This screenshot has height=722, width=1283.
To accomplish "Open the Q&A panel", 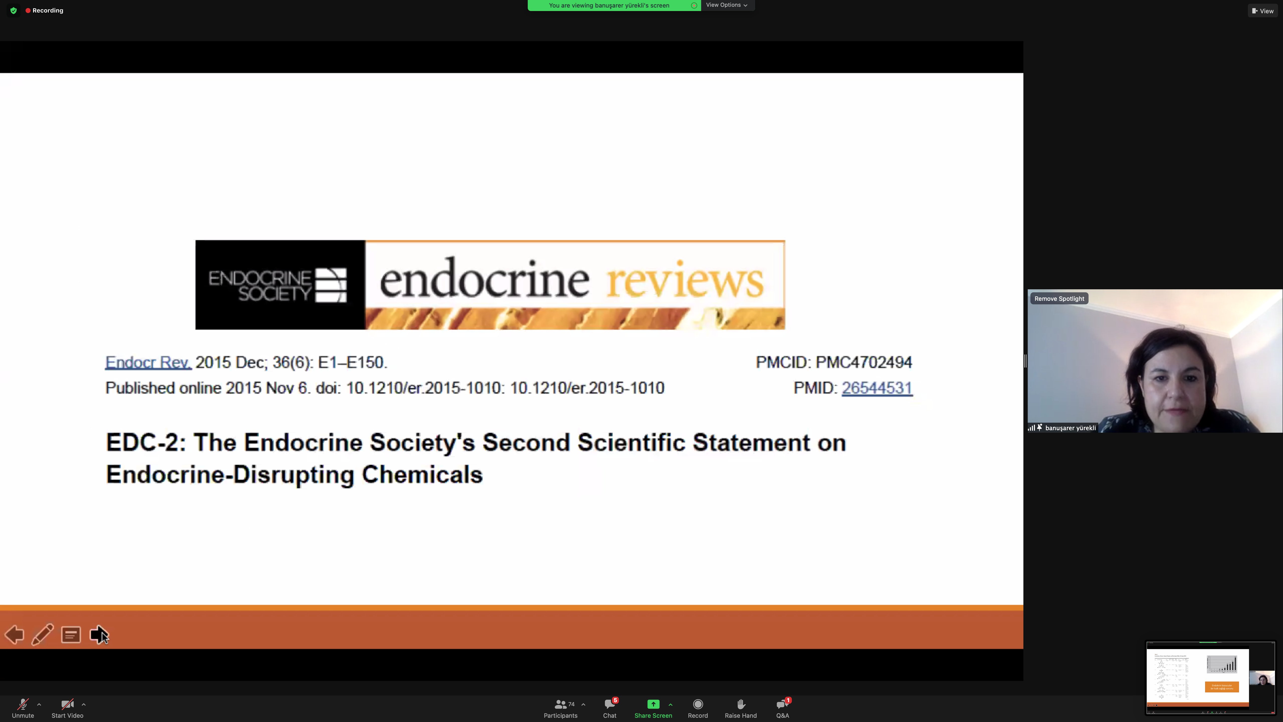I will (782, 708).
